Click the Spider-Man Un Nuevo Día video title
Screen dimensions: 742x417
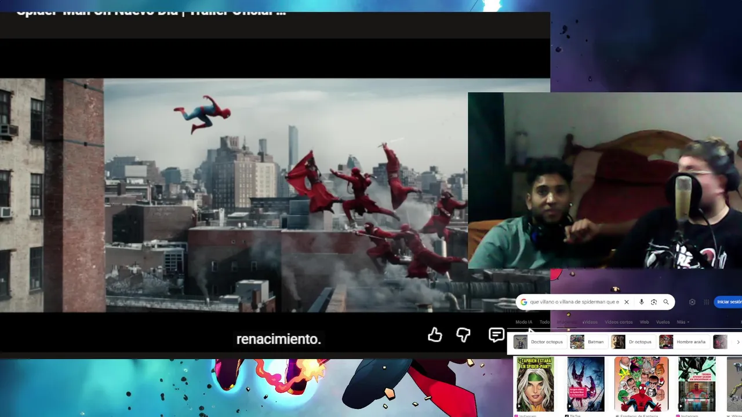151,13
